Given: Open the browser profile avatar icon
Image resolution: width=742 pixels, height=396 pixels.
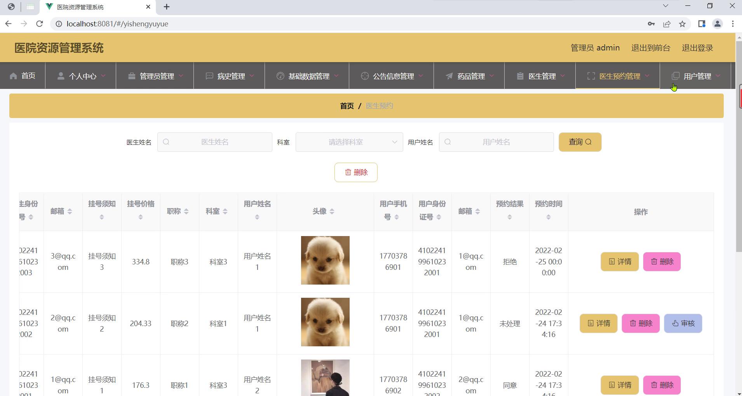Looking at the screenshot, I should [x=717, y=24].
